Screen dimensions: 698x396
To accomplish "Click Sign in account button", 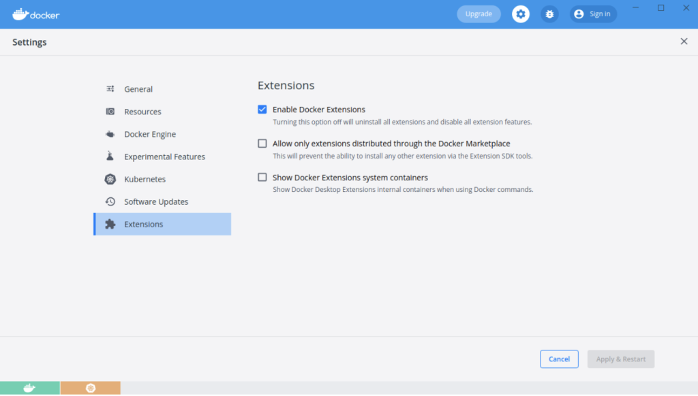I will point(593,14).
